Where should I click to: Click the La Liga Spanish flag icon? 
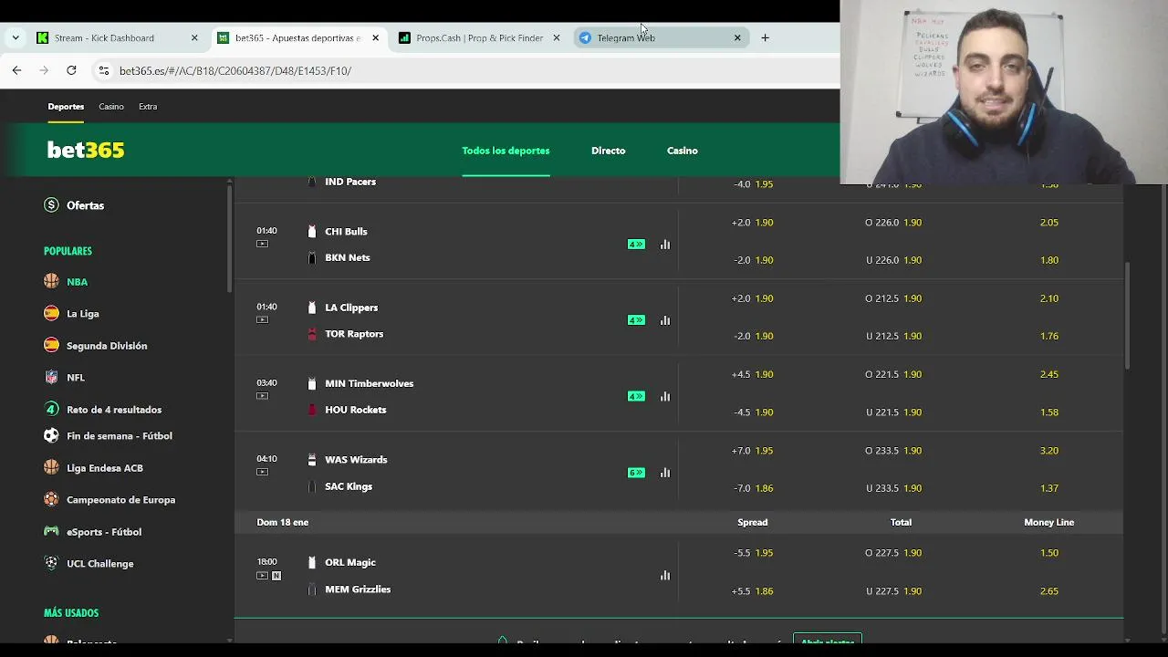click(x=51, y=313)
